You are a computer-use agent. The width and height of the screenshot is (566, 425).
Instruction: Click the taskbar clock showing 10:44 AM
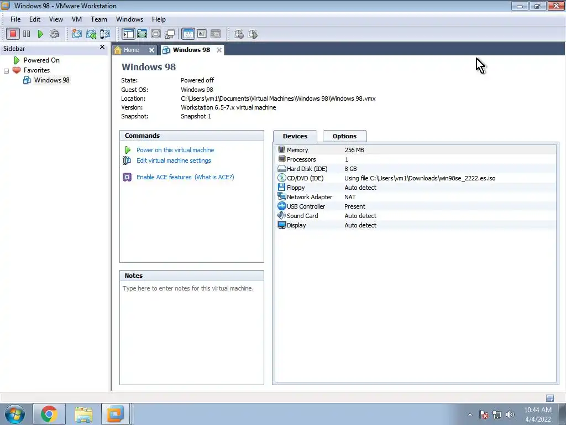537,414
